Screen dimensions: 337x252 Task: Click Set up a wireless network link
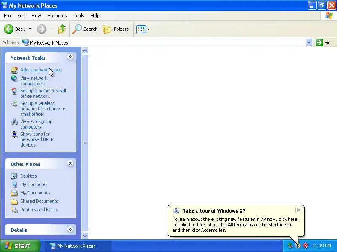click(x=43, y=109)
